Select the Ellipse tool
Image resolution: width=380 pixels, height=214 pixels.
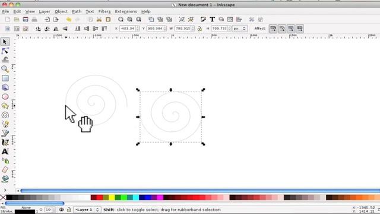click(x=5, y=96)
